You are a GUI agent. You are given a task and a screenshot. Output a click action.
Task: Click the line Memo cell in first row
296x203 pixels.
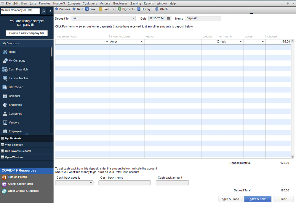(x=173, y=42)
